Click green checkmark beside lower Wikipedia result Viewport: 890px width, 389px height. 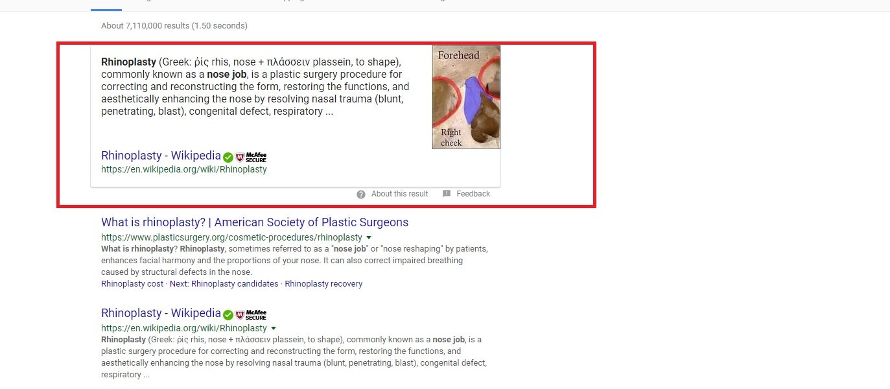coord(228,315)
